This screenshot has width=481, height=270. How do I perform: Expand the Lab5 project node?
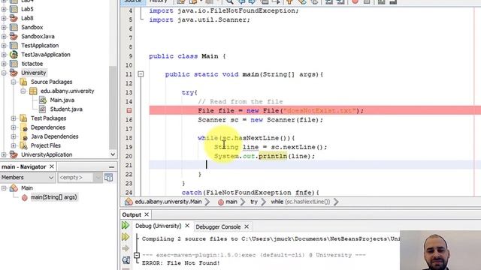click(4, 9)
